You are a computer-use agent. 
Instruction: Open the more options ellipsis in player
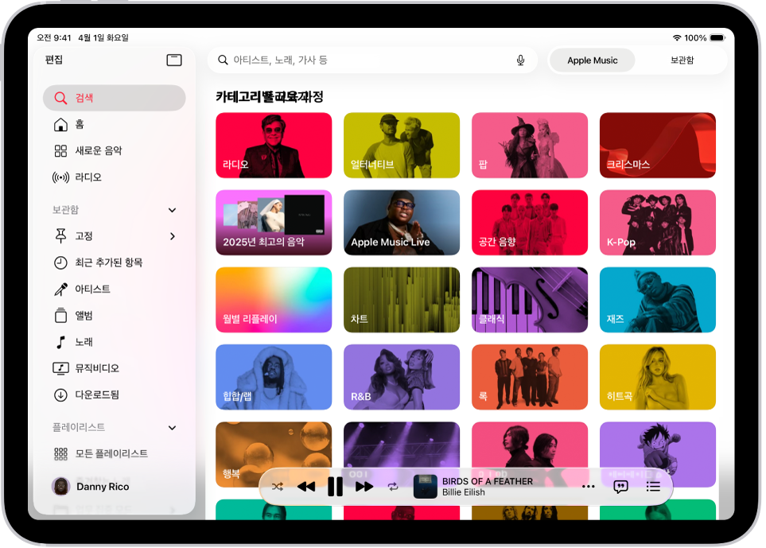click(589, 487)
